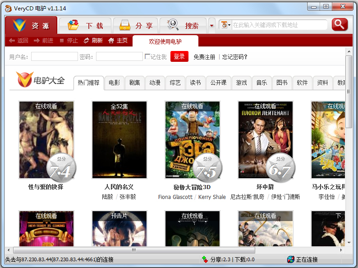Open the 分享 share section
358x268 pixels.
pyautogui.click(x=135, y=26)
